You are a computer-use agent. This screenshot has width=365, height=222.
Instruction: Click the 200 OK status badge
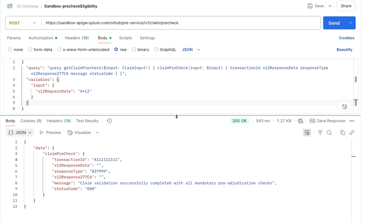pyautogui.click(x=239, y=121)
